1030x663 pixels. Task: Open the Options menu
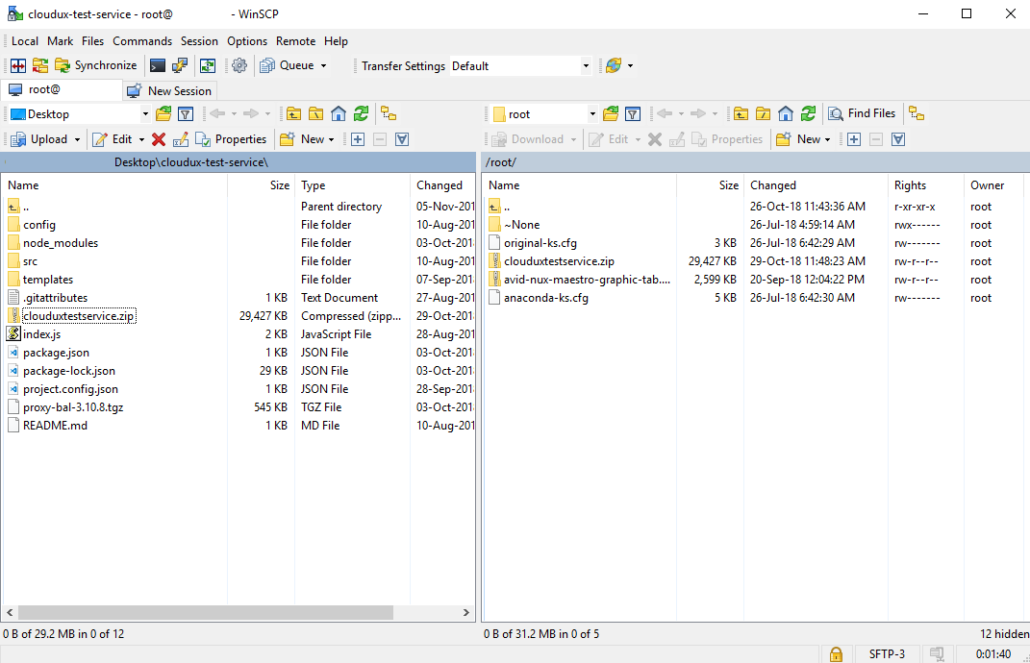click(x=247, y=41)
